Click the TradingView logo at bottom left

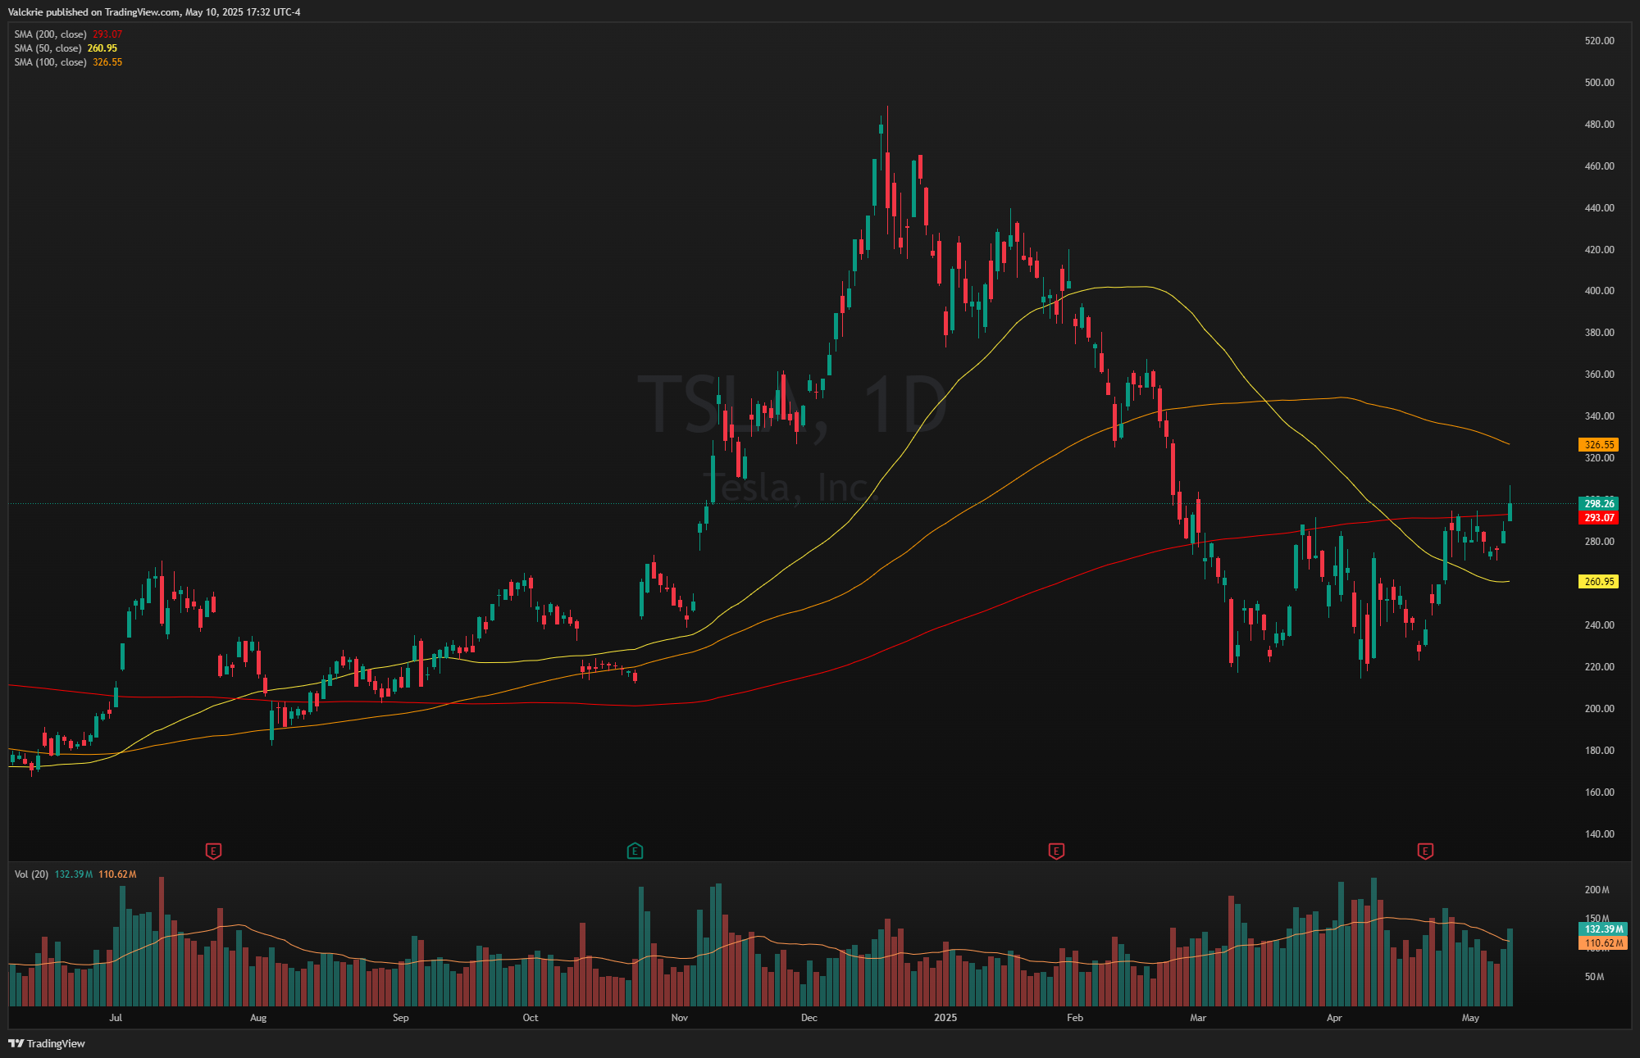[47, 1043]
